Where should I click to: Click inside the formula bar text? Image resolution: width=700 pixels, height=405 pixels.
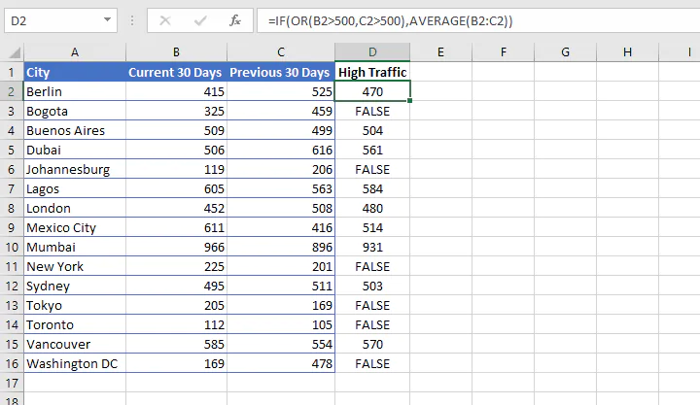point(391,21)
